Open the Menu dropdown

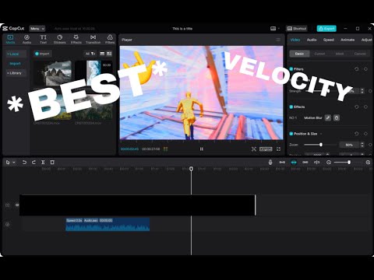37,29
